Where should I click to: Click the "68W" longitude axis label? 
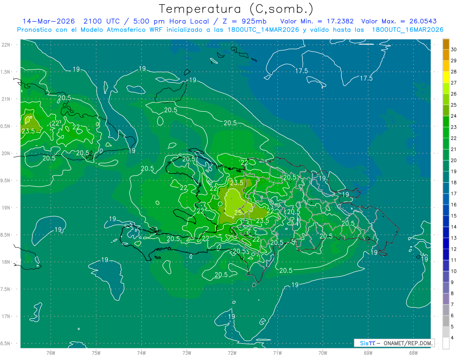click(413, 353)
